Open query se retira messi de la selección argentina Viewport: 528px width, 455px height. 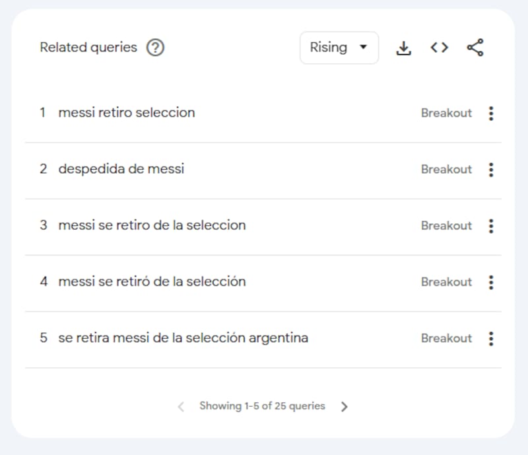(x=183, y=338)
